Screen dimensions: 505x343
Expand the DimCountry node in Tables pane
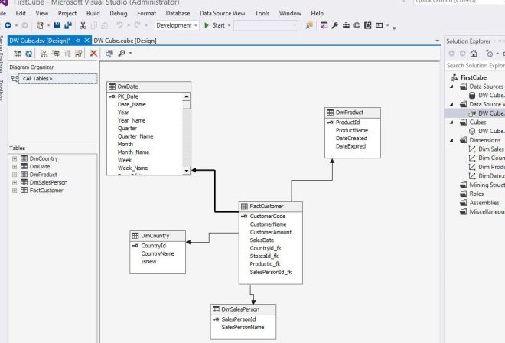tap(14, 158)
